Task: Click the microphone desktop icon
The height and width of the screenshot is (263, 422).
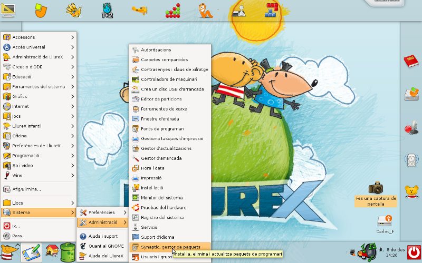Action: (411, 128)
